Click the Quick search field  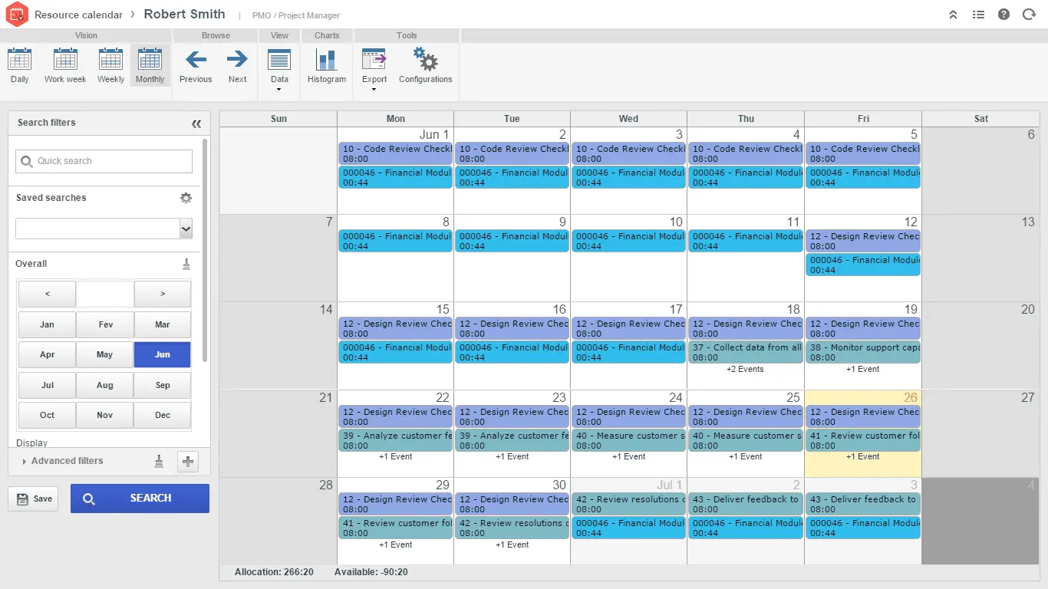pos(104,161)
